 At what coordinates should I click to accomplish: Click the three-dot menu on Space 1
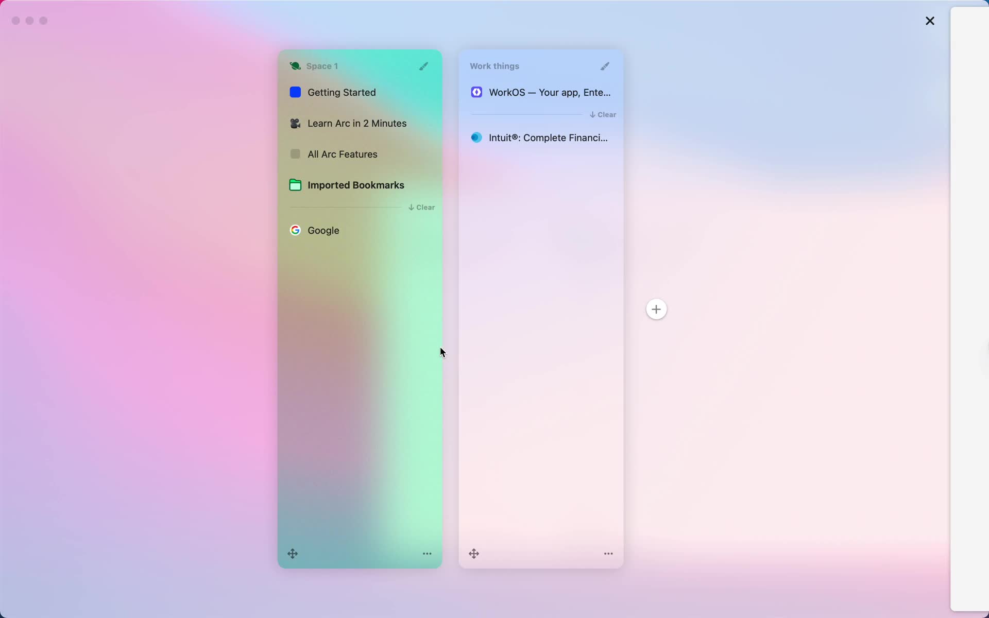(x=427, y=553)
